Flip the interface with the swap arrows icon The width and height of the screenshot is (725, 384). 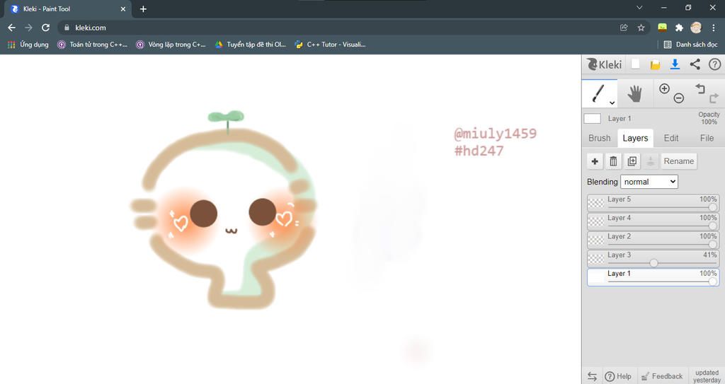(593, 376)
